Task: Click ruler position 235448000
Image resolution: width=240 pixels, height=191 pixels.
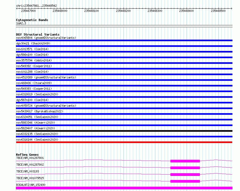Action: click(60, 11)
